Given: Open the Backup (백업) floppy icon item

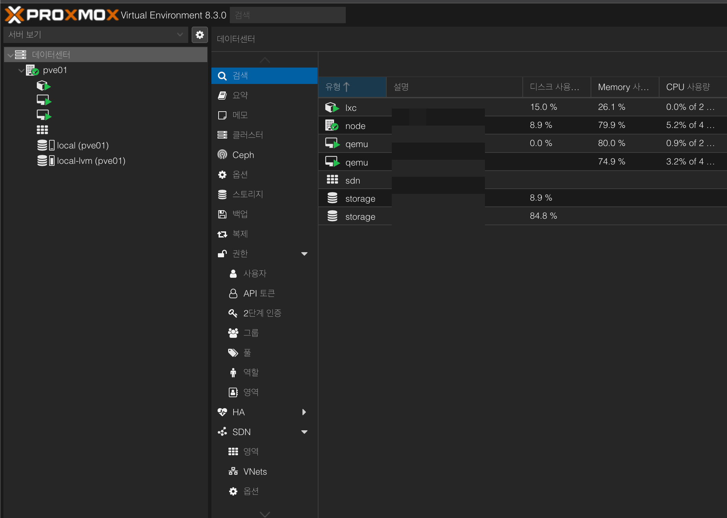Looking at the screenshot, I should (239, 214).
